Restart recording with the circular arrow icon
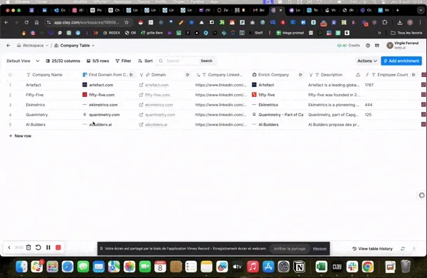The height and width of the screenshot is (278, 427). tap(38, 247)
